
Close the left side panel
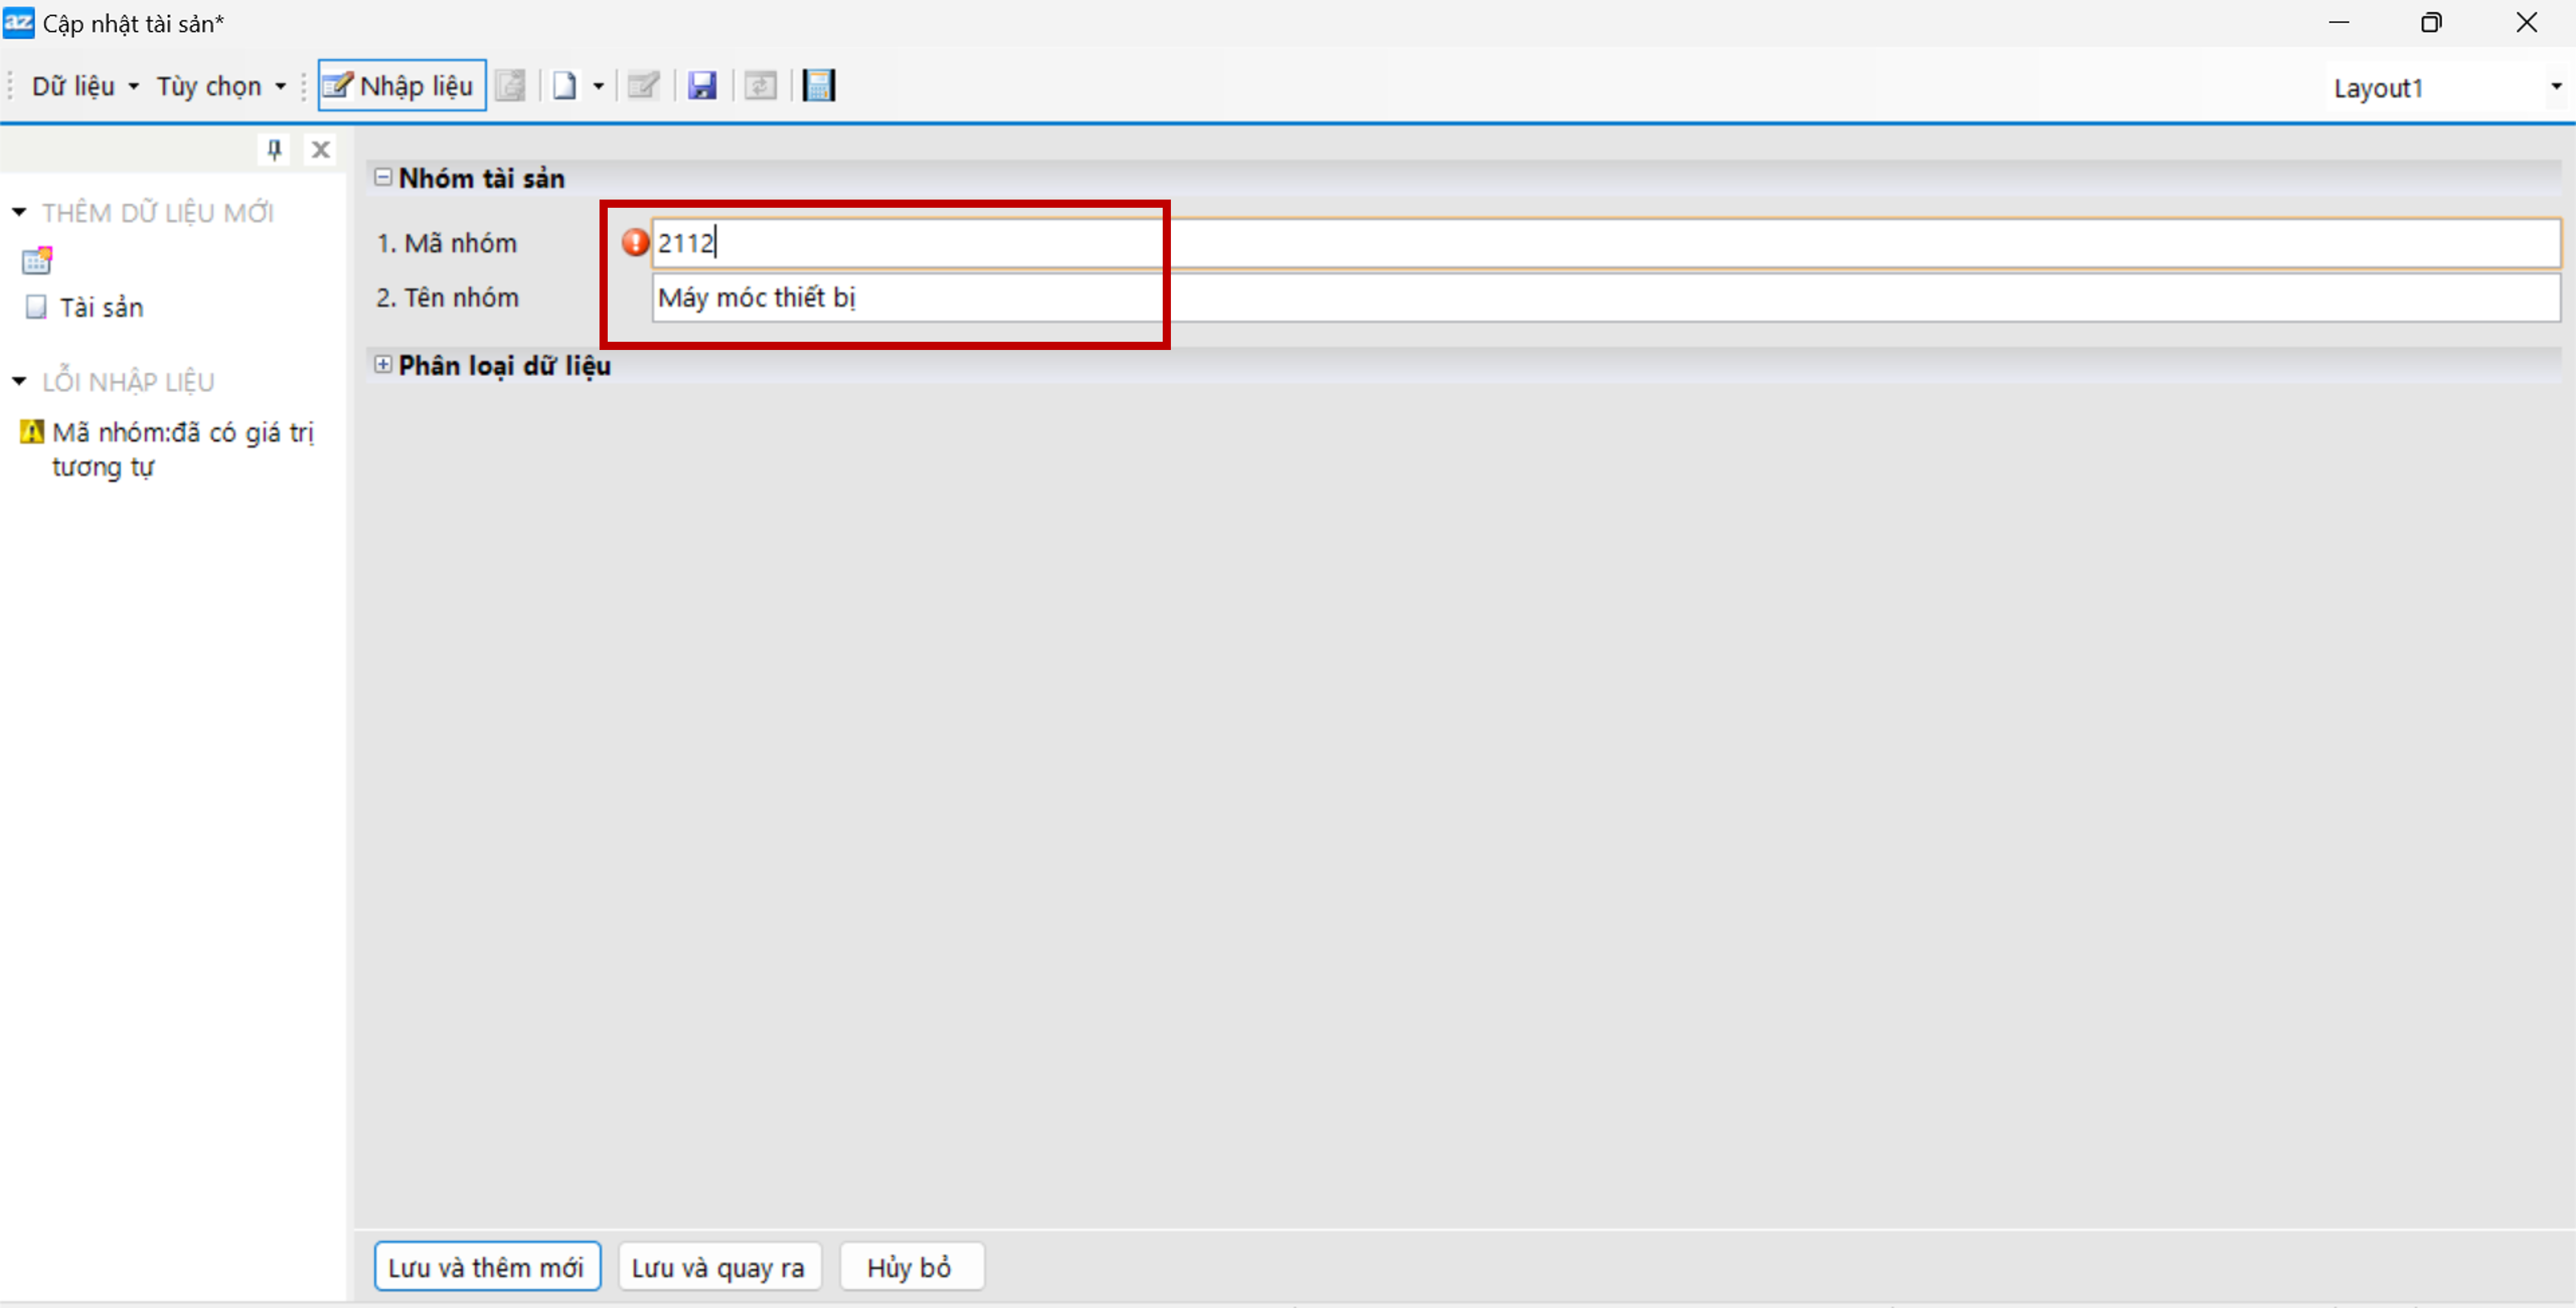click(320, 150)
